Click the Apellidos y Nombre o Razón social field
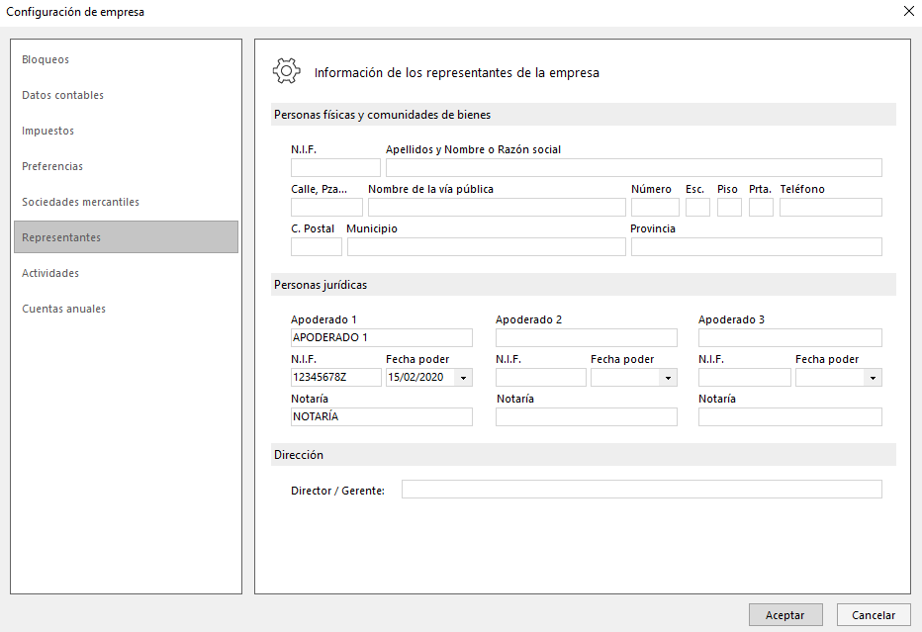Screen dimensions: 922x632 (634, 167)
